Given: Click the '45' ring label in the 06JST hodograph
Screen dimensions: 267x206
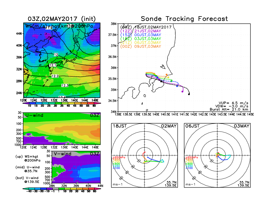Looking at the screenshot, I should [x=200, y=172].
